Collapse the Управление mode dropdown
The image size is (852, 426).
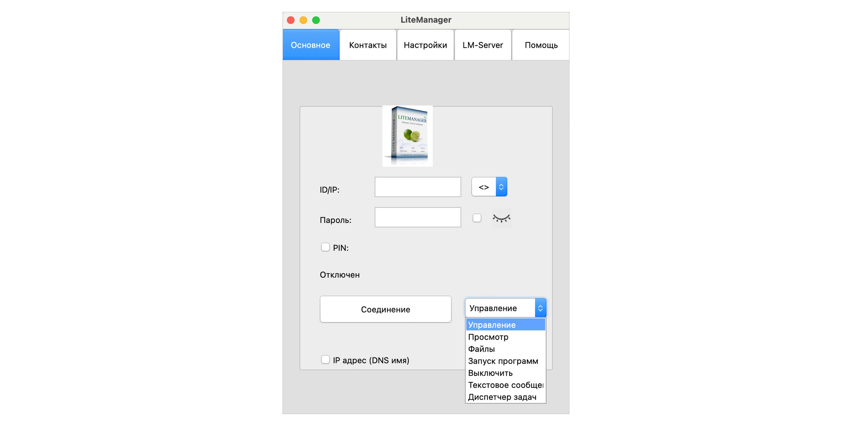click(x=506, y=308)
